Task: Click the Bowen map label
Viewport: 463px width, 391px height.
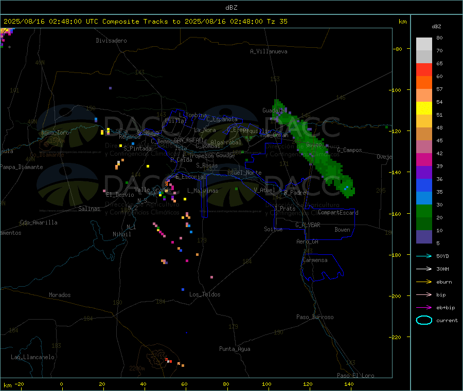Action: 342,230
